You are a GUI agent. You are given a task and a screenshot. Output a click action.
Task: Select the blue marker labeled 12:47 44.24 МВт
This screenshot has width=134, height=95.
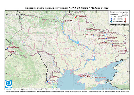click(x=104, y=35)
